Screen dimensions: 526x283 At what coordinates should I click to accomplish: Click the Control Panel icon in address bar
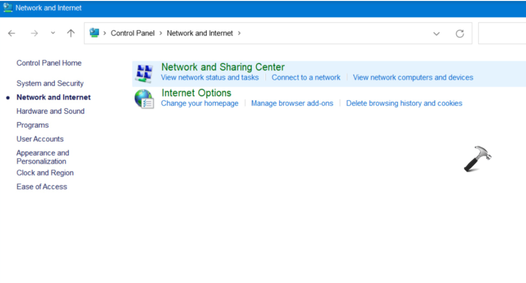pyautogui.click(x=95, y=33)
